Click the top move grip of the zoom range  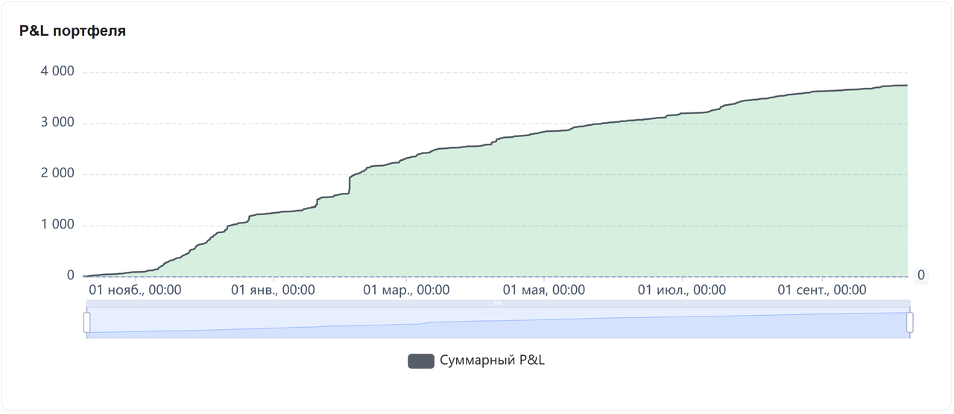(x=499, y=303)
